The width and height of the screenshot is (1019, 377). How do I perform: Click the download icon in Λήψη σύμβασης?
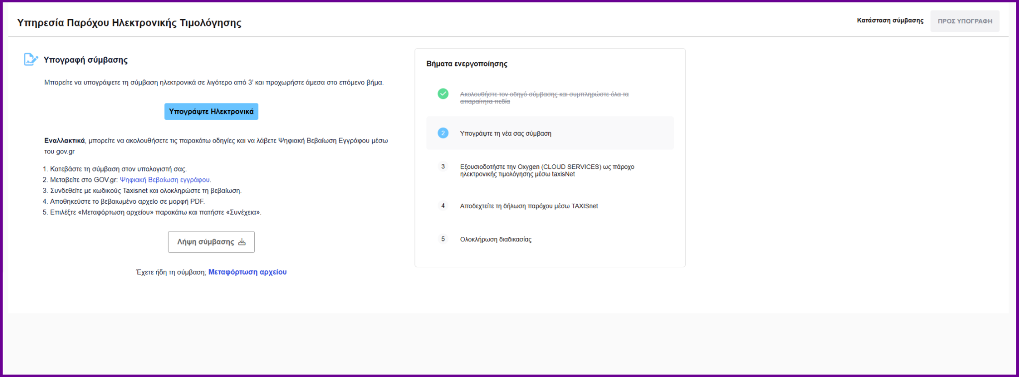tap(242, 242)
